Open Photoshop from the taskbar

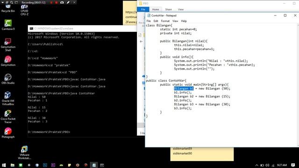(x=45, y=165)
